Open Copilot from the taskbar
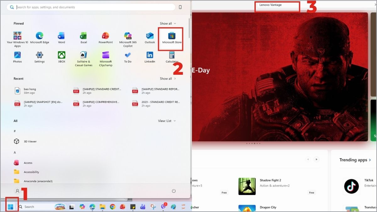The image size is (377, 212). pos(82,207)
